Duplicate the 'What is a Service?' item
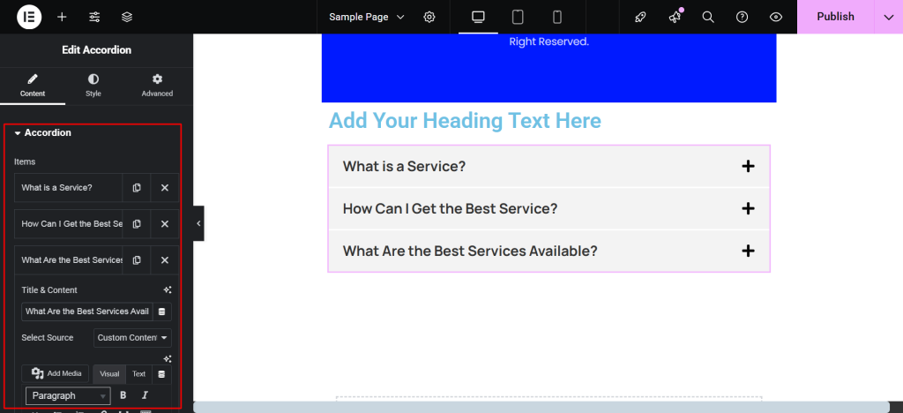Screen dimensions: 903x413 tap(137, 188)
